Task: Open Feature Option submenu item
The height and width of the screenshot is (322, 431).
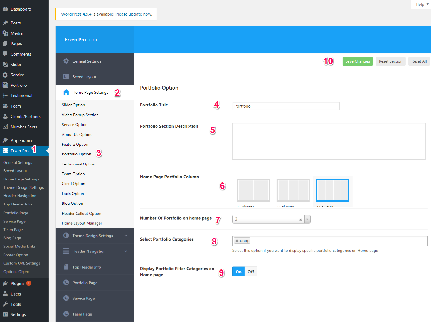Action: click(75, 144)
